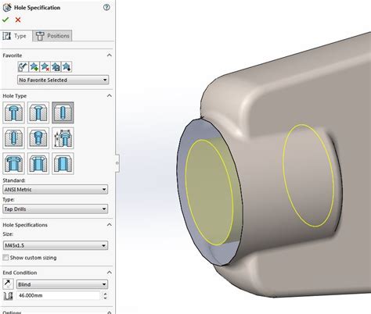This screenshot has height=314, width=371.
Task: Decrease depth with spinner down arrow
Action: point(105,298)
